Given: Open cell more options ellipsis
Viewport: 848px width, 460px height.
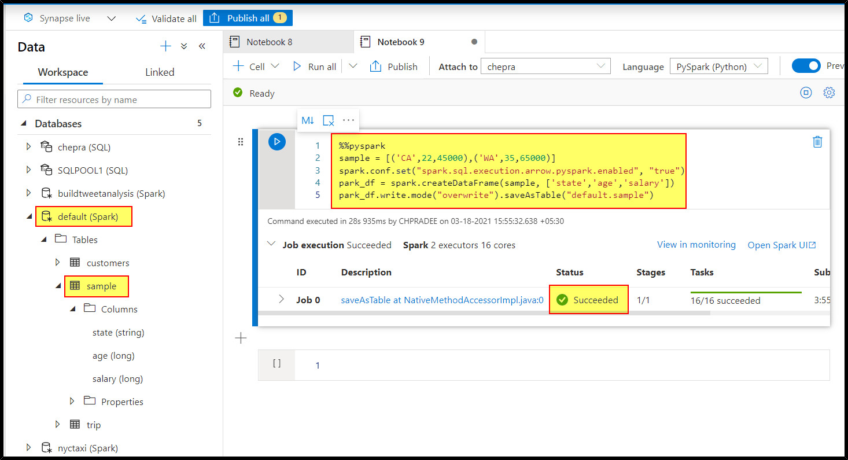Looking at the screenshot, I should pyautogui.click(x=348, y=120).
